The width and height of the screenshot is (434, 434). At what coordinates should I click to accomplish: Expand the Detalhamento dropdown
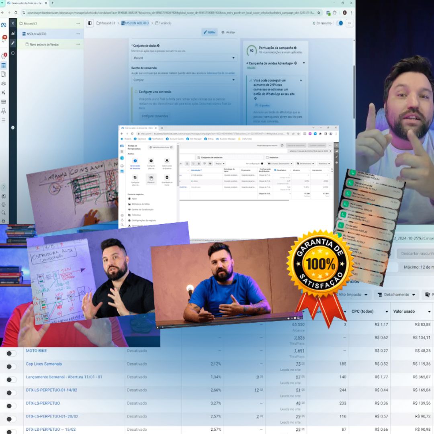coord(396,295)
